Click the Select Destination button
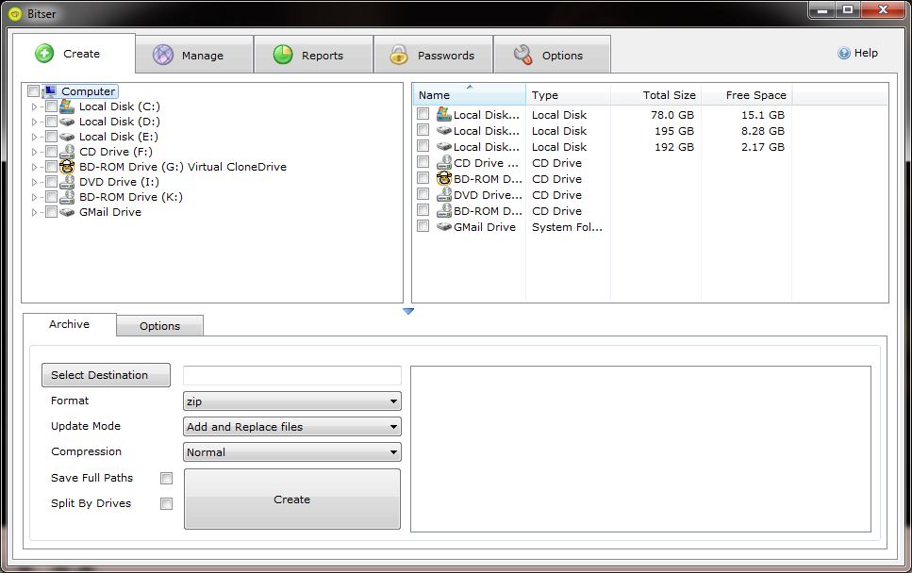912x573 pixels. (x=106, y=375)
